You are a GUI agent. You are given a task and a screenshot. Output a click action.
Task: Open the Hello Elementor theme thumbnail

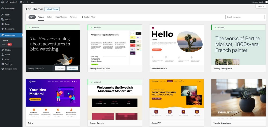point(177,45)
